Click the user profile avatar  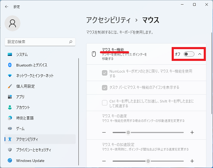[x=13, y=24]
